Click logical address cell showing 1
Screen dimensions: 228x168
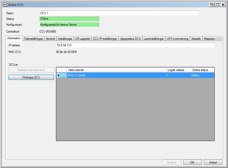[x=178, y=75]
